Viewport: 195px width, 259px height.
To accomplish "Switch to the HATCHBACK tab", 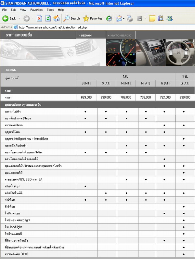I will click(121, 35).
